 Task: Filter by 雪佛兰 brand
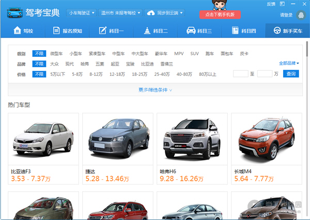(166, 64)
